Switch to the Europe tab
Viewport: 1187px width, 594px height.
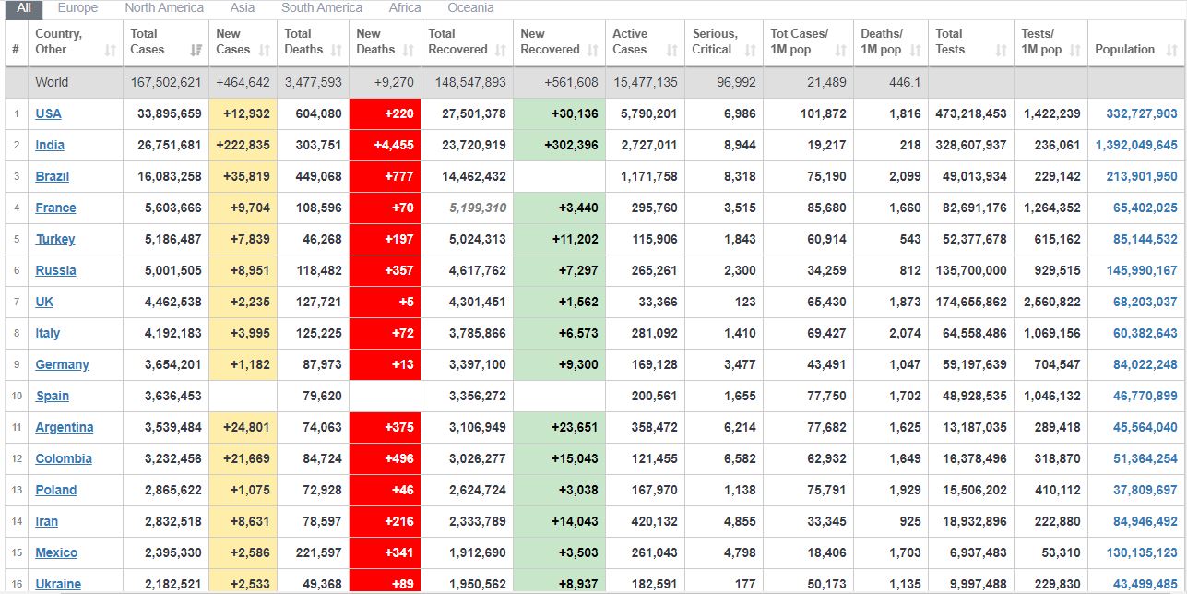point(77,7)
